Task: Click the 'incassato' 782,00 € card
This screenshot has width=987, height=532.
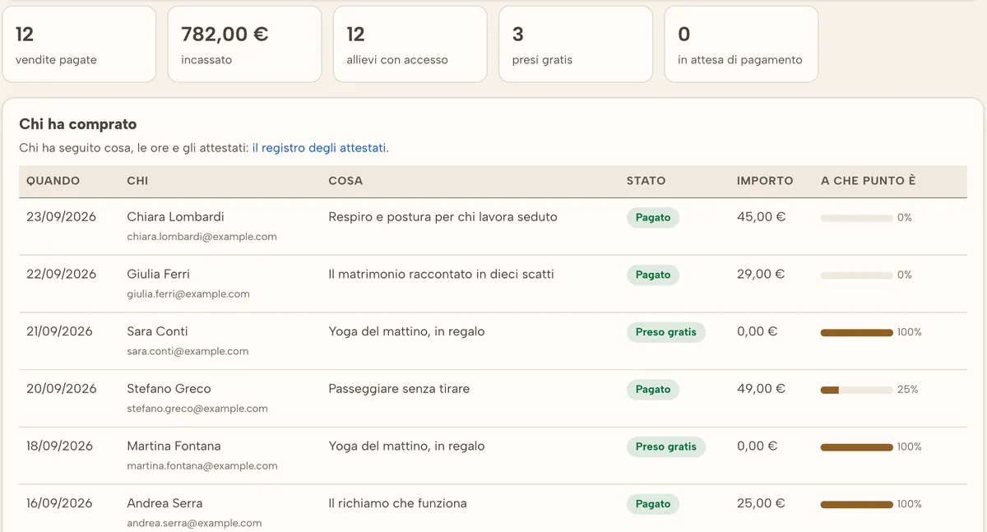Action: (244, 44)
